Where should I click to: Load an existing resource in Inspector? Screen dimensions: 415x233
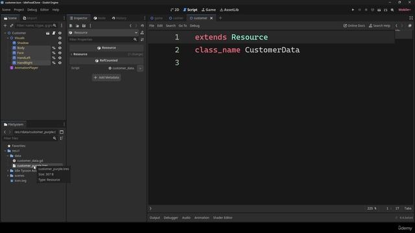[x=77, y=26]
